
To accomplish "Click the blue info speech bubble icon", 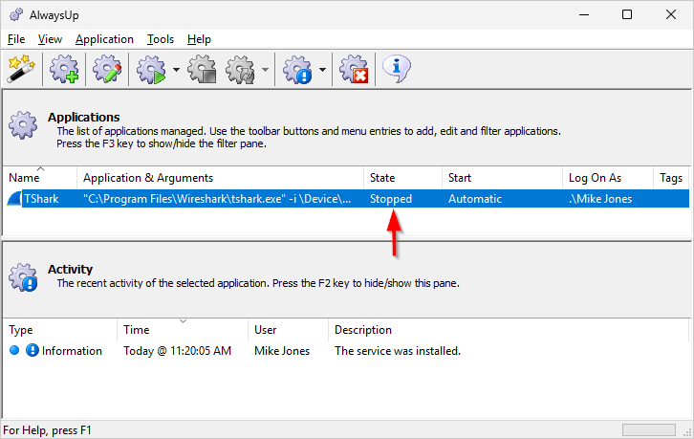I will click(397, 68).
